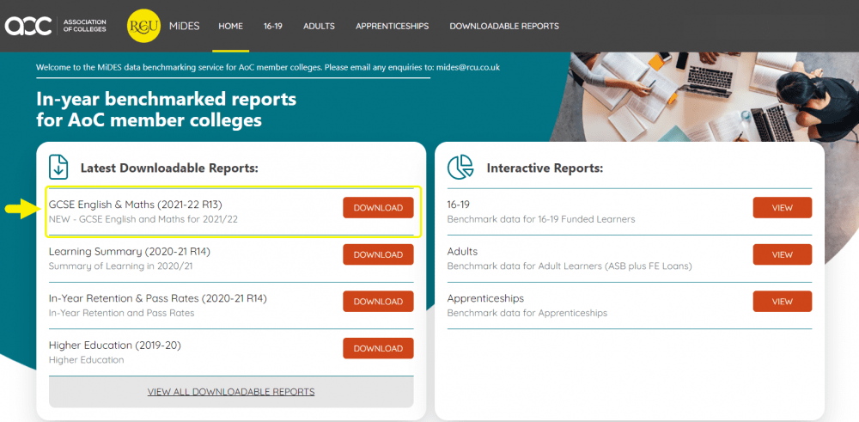The width and height of the screenshot is (859, 422).
Task: Download In-Year Retention & Pass Rates report
Action: (x=378, y=302)
